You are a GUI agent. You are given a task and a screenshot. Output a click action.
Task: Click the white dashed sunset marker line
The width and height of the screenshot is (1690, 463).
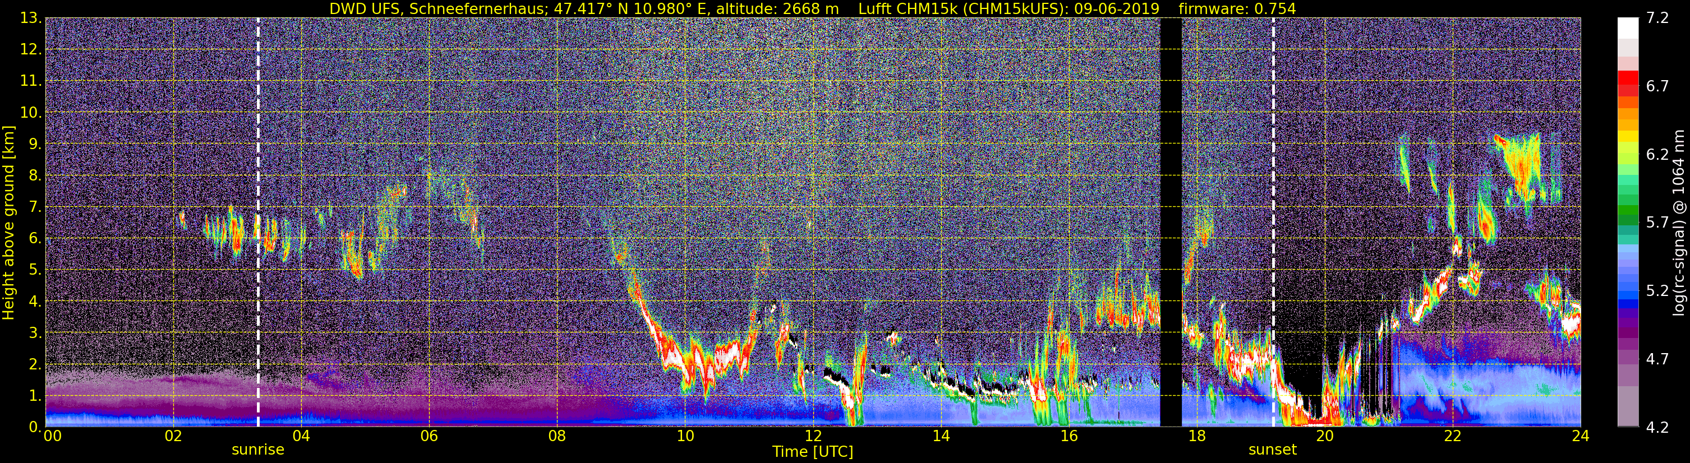click(x=1273, y=223)
